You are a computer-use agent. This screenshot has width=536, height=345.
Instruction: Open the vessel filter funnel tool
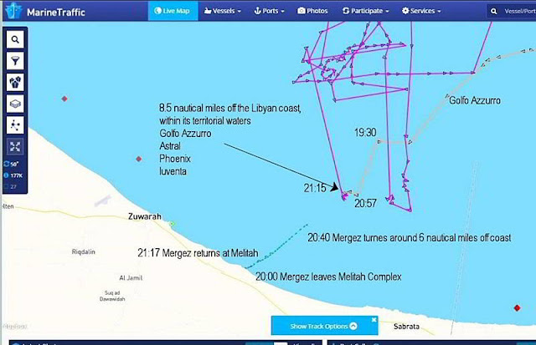(x=15, y=61)
